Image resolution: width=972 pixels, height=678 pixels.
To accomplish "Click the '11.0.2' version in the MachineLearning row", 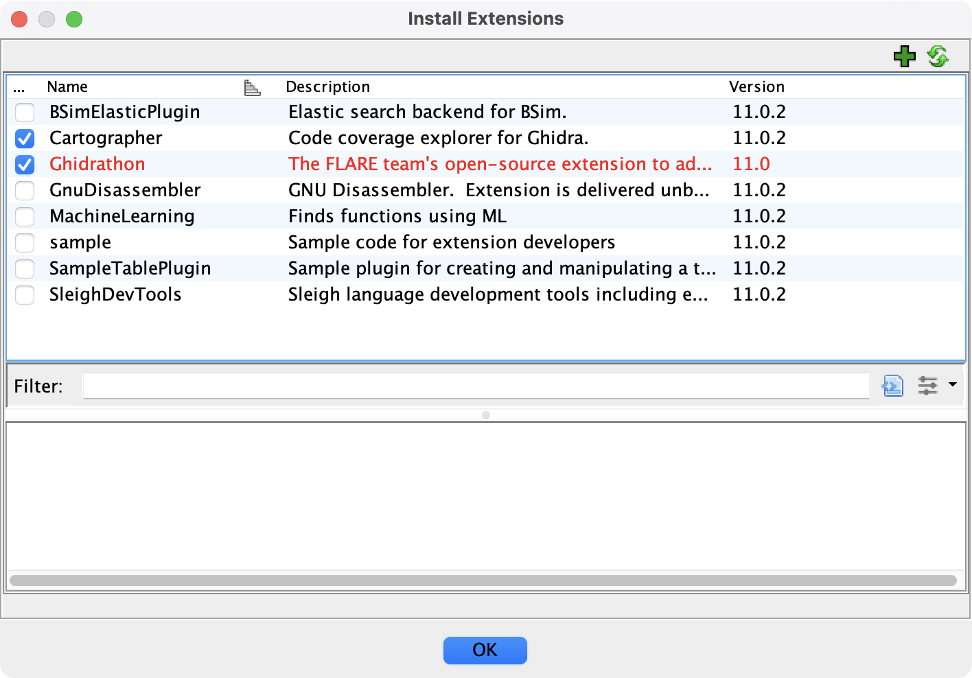I will click(759, 216).
